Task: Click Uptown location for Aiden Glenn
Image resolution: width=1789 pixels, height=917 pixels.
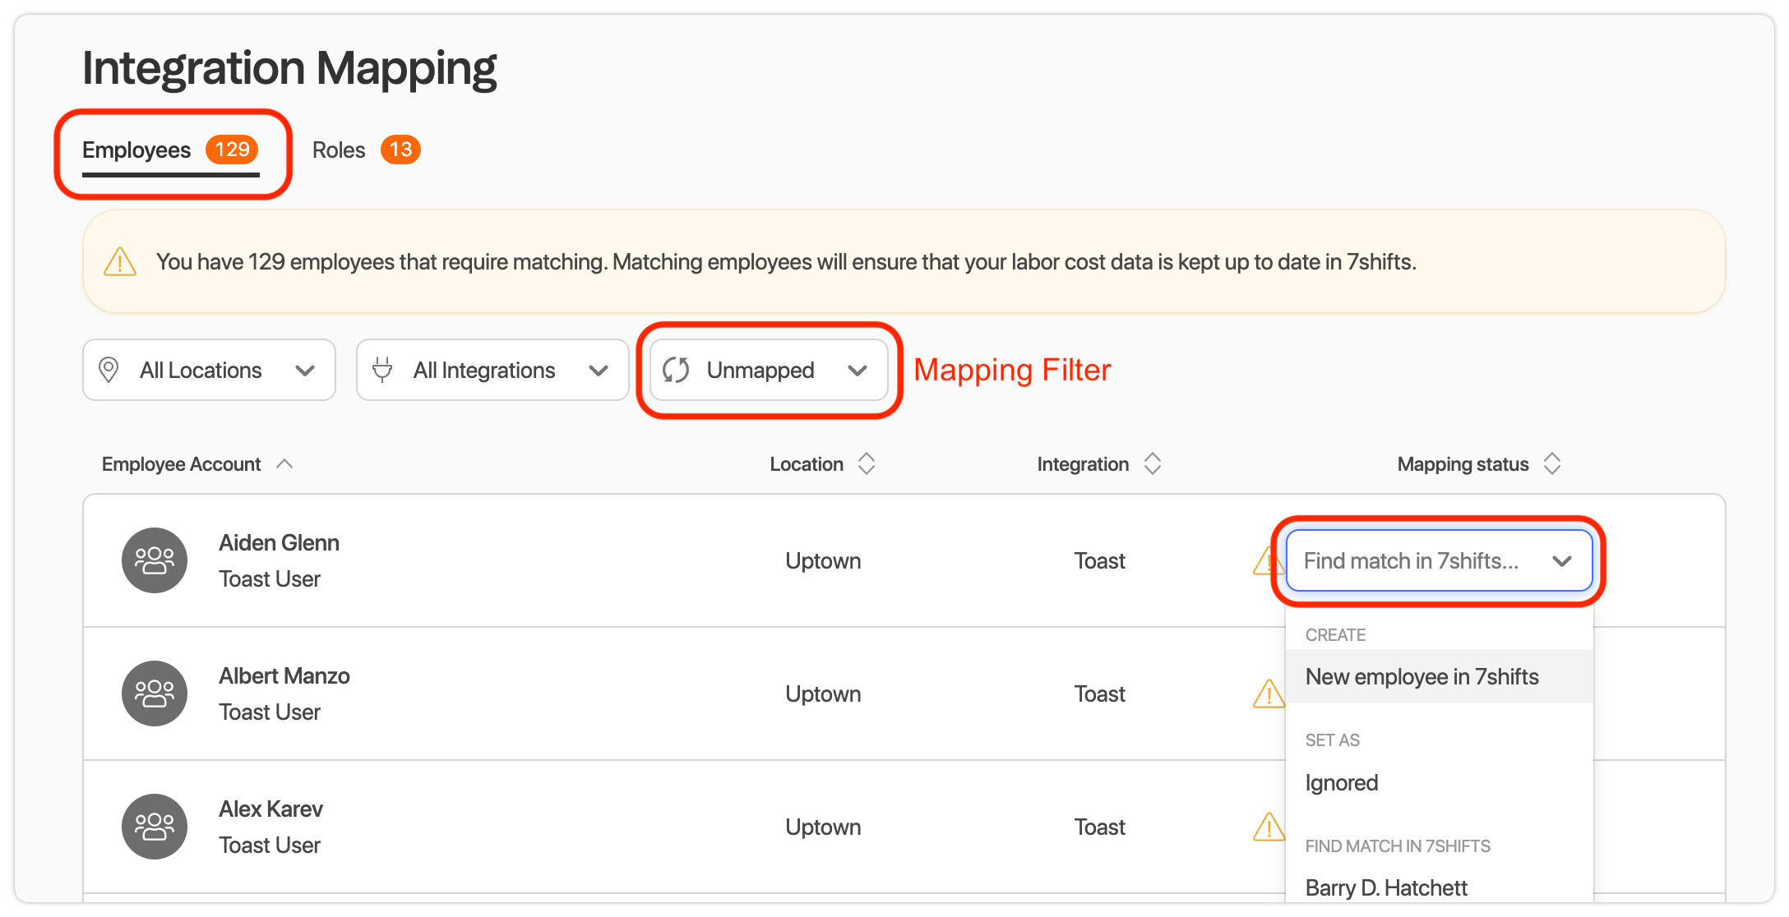Action: [823, 561]
